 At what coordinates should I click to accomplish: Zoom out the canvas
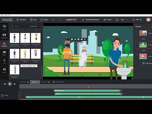(x=134, y=20)
